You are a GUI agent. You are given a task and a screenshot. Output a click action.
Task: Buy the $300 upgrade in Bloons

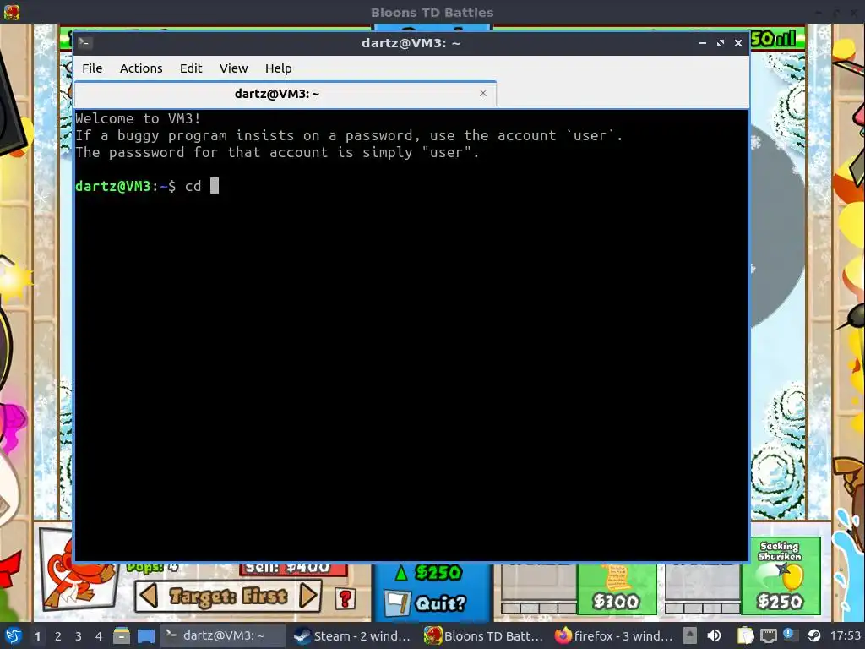point(616,589)
